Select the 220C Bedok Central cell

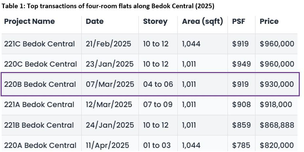41,64
